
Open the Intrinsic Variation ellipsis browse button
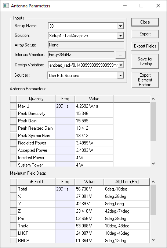pyautogui.click(x=120, y=55)
